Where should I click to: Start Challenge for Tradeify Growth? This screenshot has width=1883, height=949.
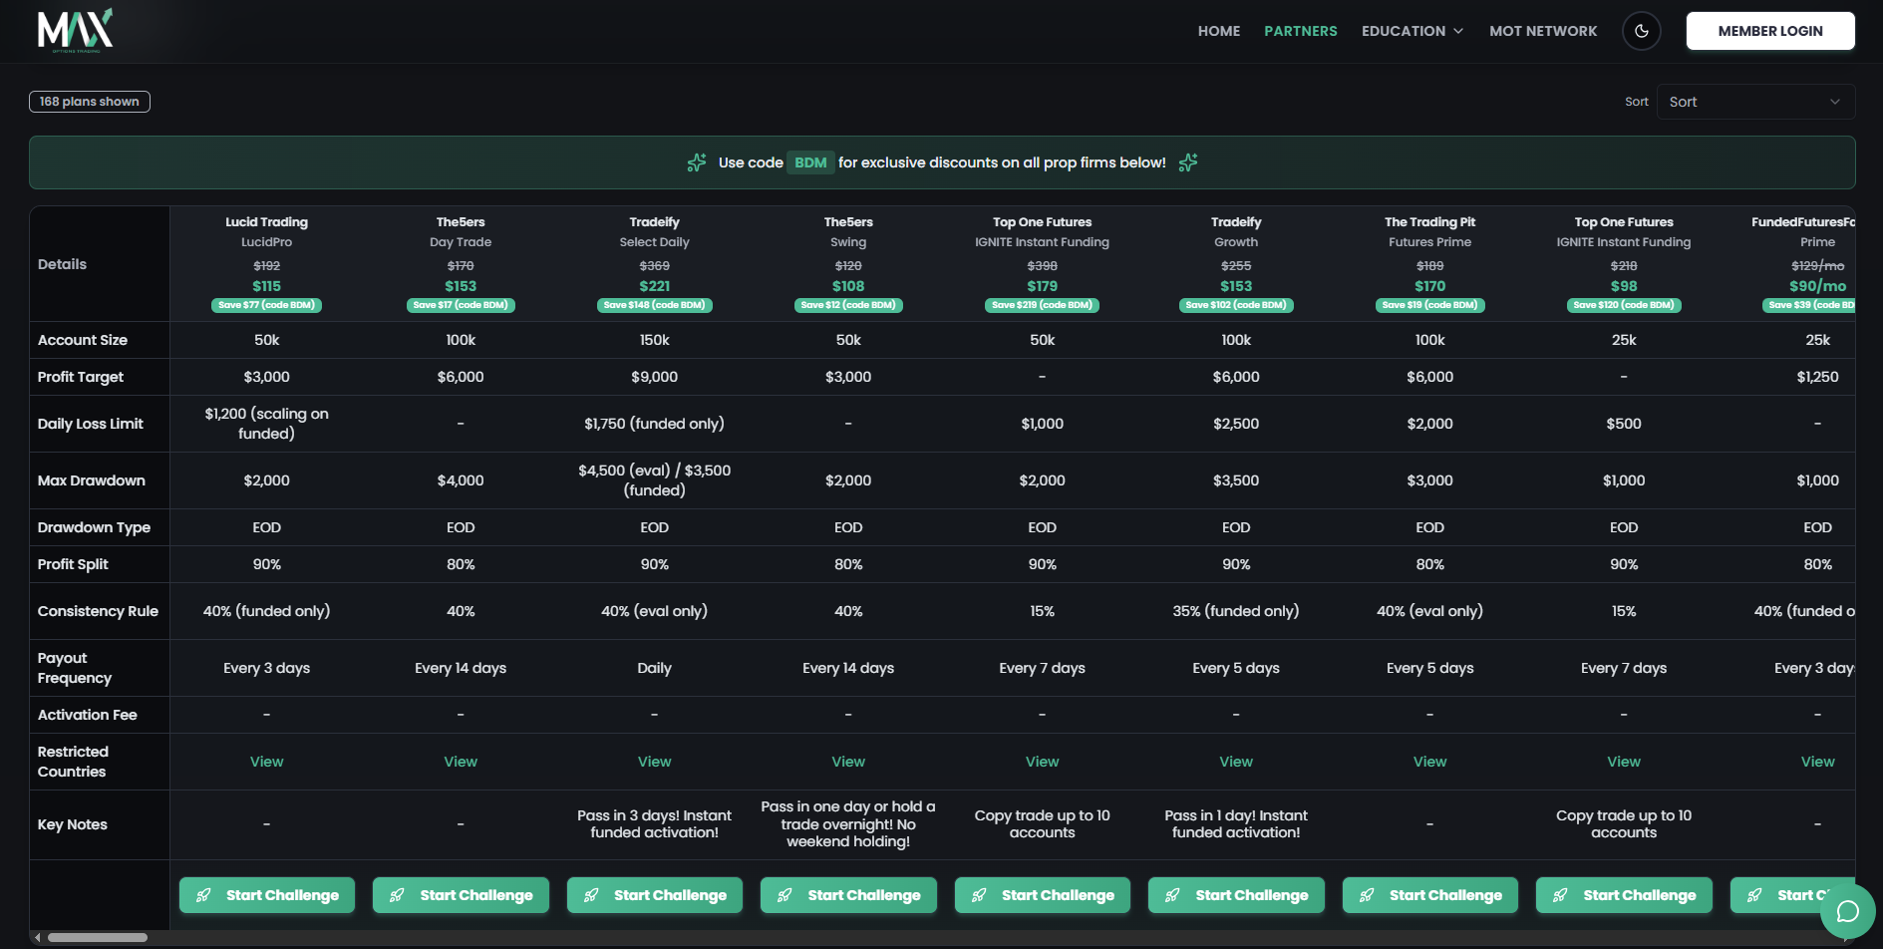[1236, 895]
